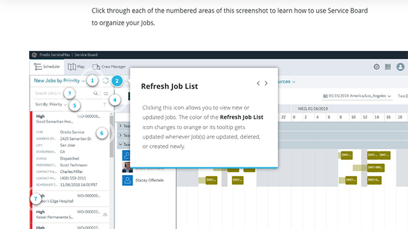Click the search magnifier icon in job list

(96, 94)
